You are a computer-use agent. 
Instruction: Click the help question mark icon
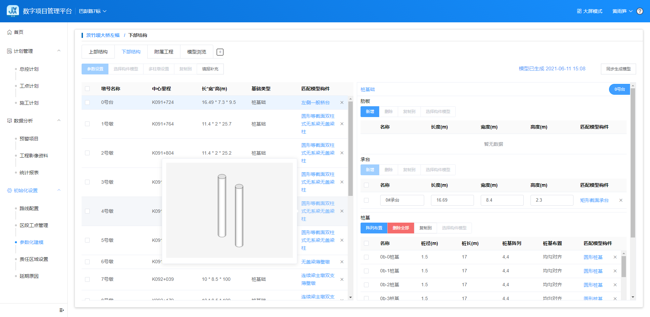point(640,11)
